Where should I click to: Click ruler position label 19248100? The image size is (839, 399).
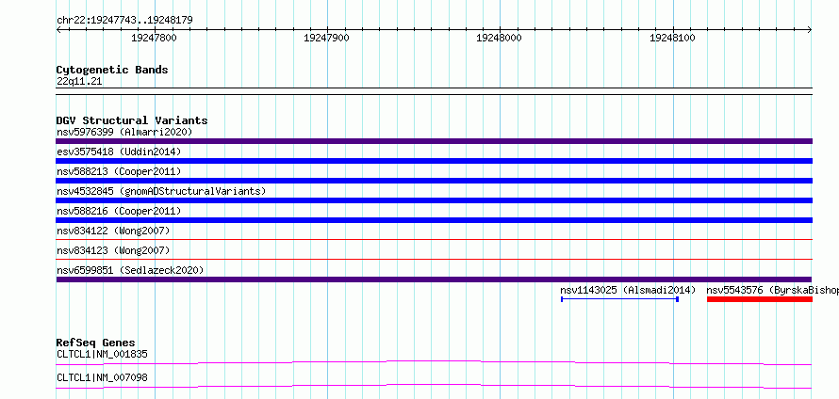coord(672,38)
